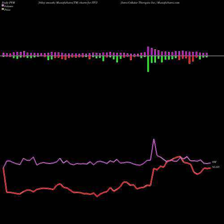Click the tallest green bar below baseline
224x224 pixels.
click(x=148, y=64)
